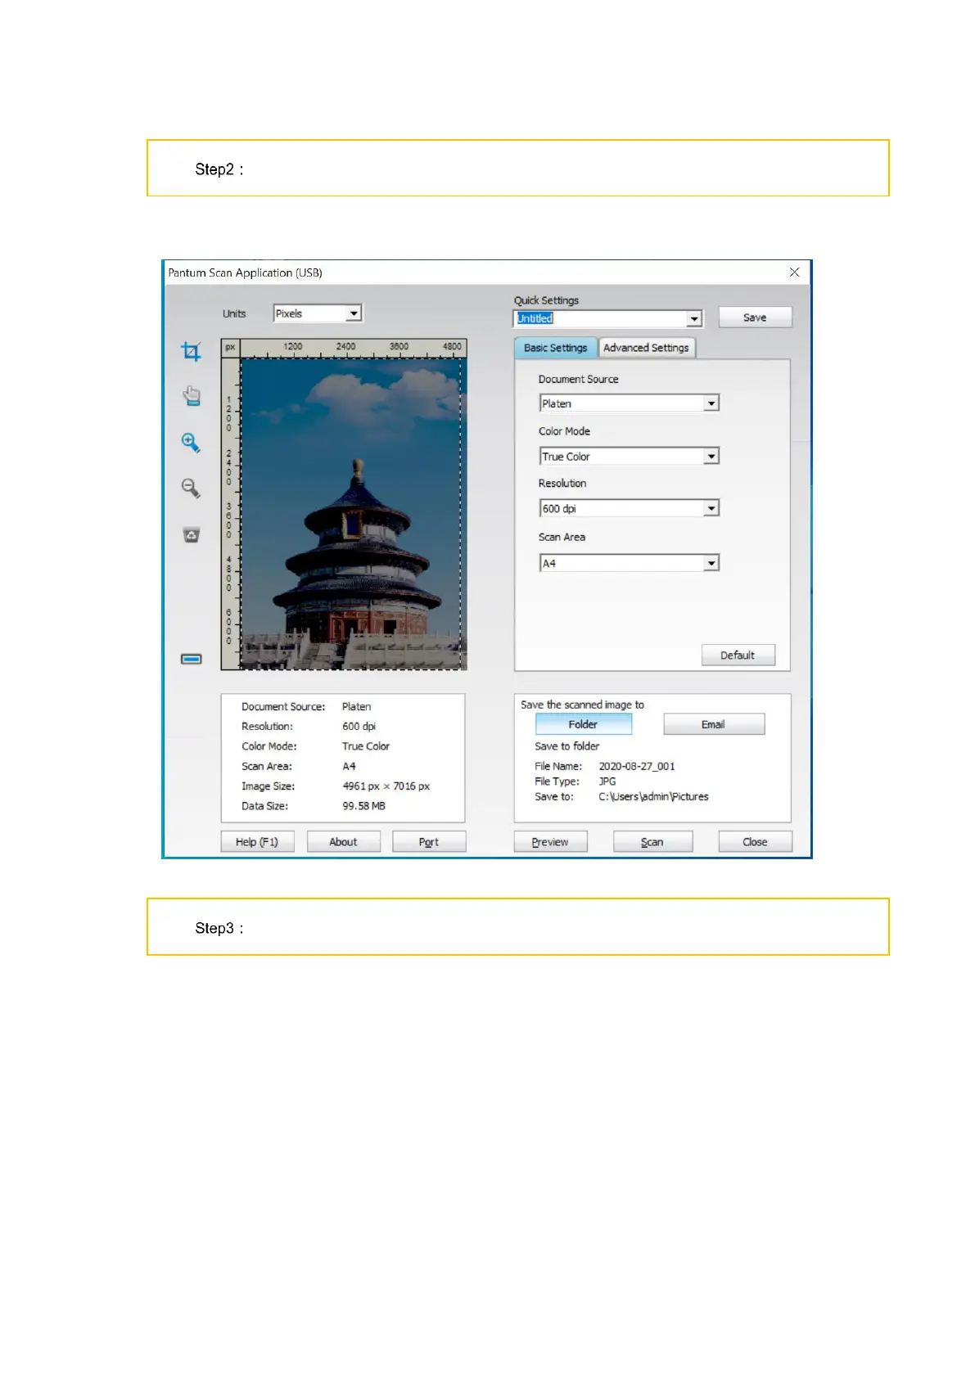Click the Save quick settings button
The image size is (975, 1378).
pyautogui.click(x=755, y=317)
